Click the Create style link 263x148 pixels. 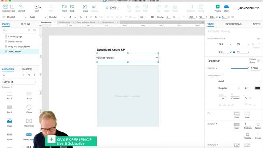pos(252,62)
